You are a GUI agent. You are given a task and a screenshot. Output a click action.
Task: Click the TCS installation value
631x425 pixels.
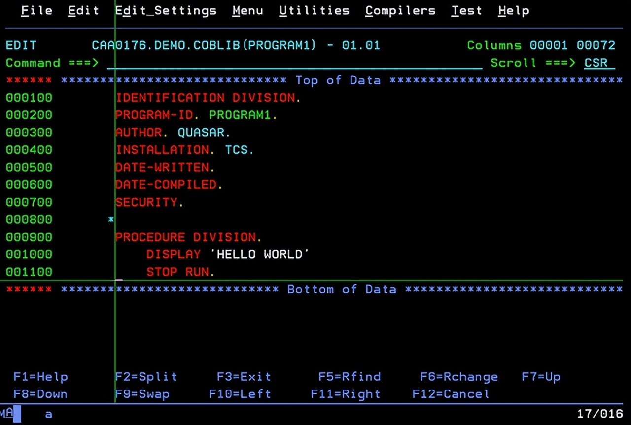(237, 150)
